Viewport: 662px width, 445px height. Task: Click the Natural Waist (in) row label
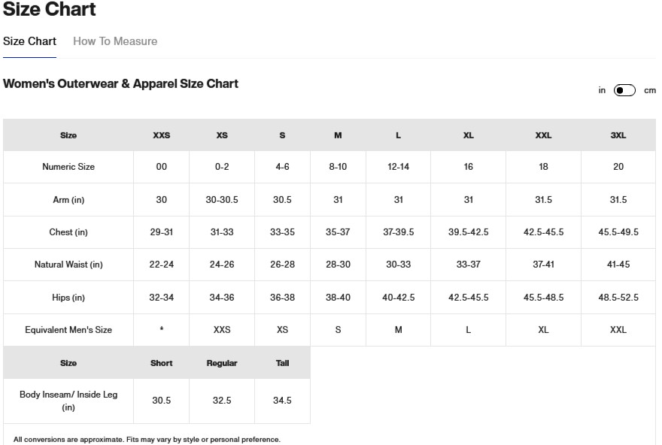[68, 265]
